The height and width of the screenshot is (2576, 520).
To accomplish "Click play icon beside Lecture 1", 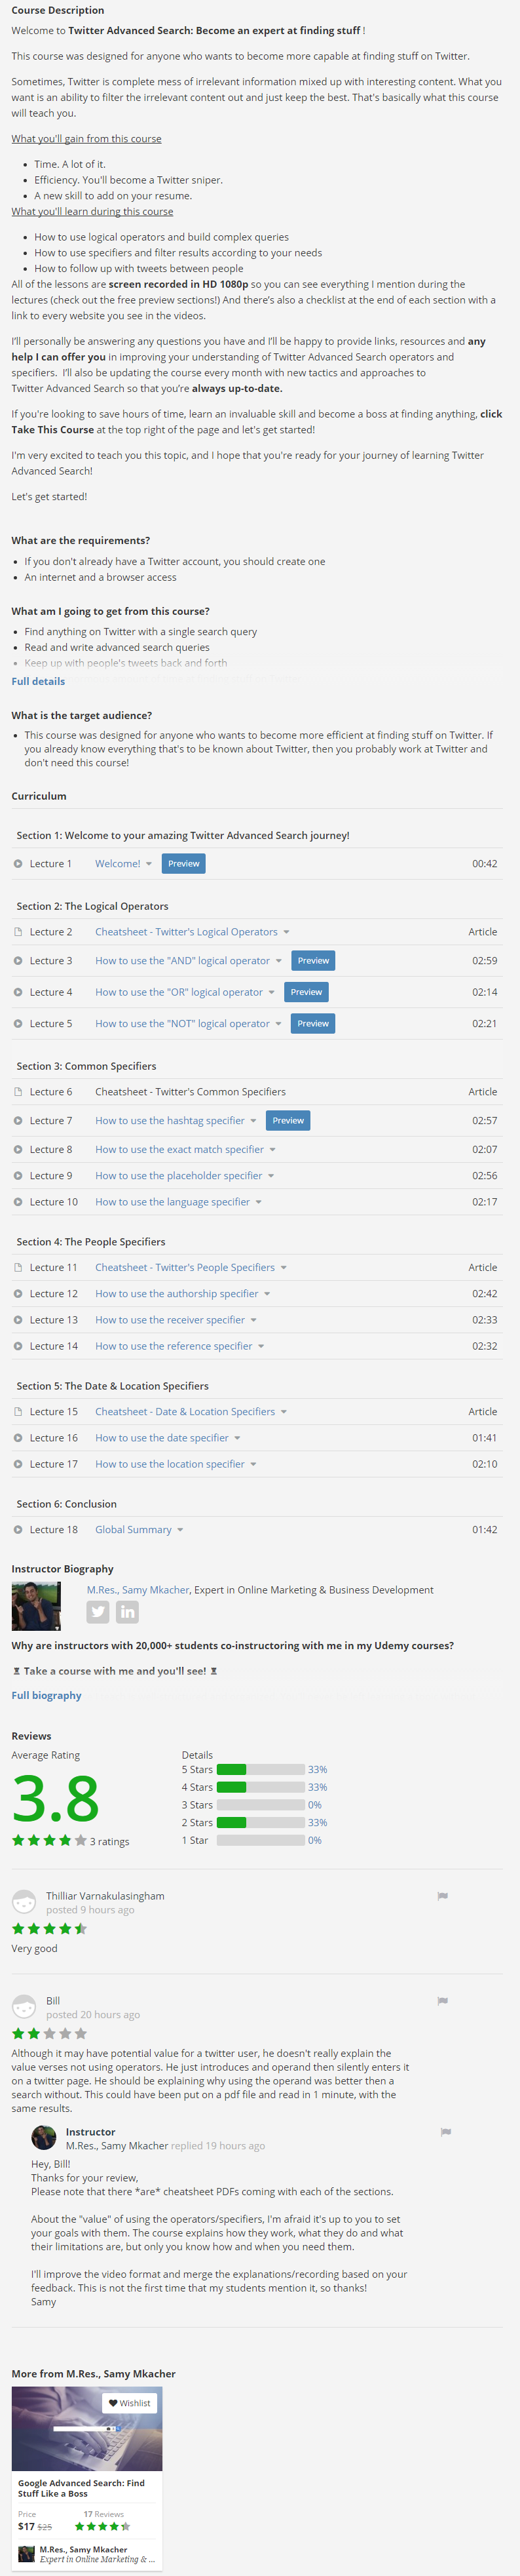I will click(x=18, y=863).
